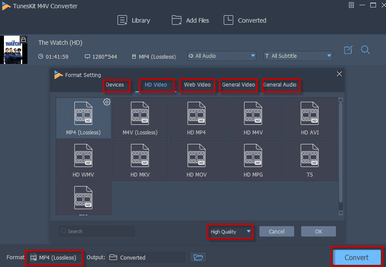The image size is (386, 267).
Task: Click the edit icon for The Watch
Action: [348, 50]
